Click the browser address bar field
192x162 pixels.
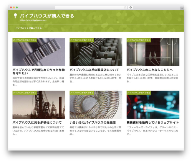[91, 8]
